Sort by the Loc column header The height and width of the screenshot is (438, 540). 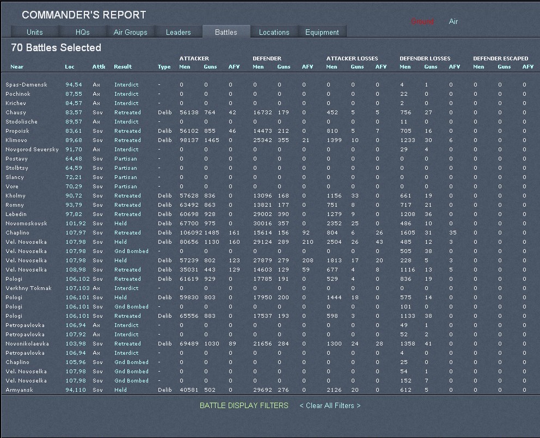(x=70, y=67)
